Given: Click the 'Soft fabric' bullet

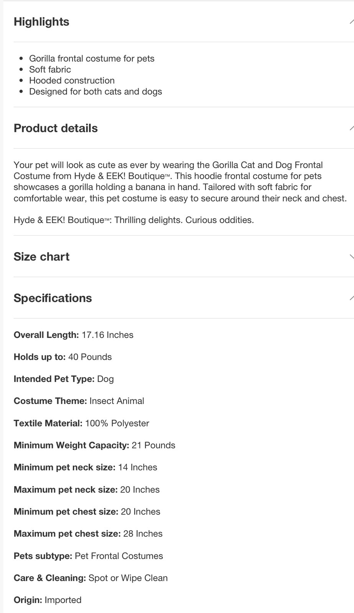Looking at the screenshot, I should click(x=50, y=70).
